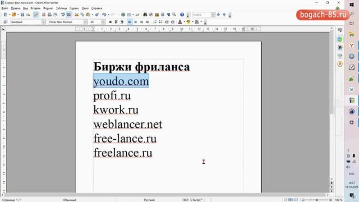
Task: Set Align Left paragraph alignment
Action: [130, 22]
